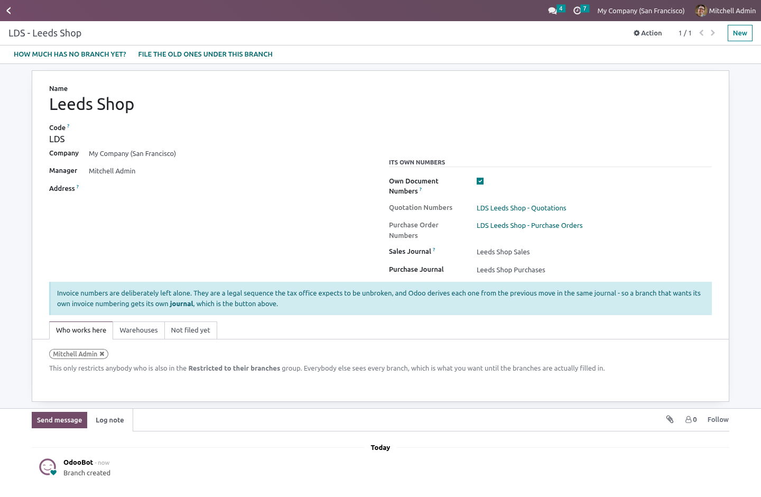761x497 pixels.
Task: Click the OdooBot avatar
Action: (48, 467)
